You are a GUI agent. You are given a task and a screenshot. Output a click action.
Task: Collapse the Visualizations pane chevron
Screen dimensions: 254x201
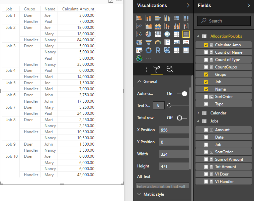[188, 5]
